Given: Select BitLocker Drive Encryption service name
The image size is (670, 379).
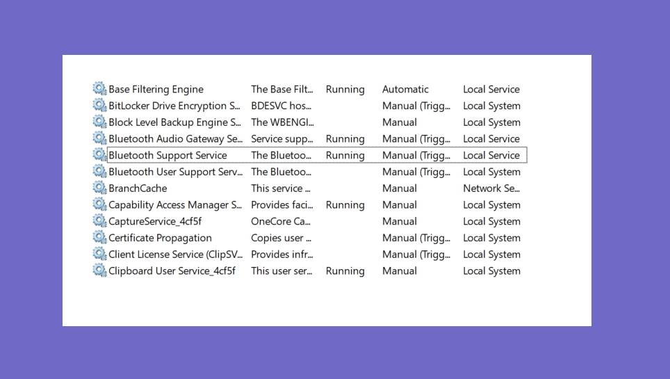Looking at the screenshot, I should pos(174,106).
